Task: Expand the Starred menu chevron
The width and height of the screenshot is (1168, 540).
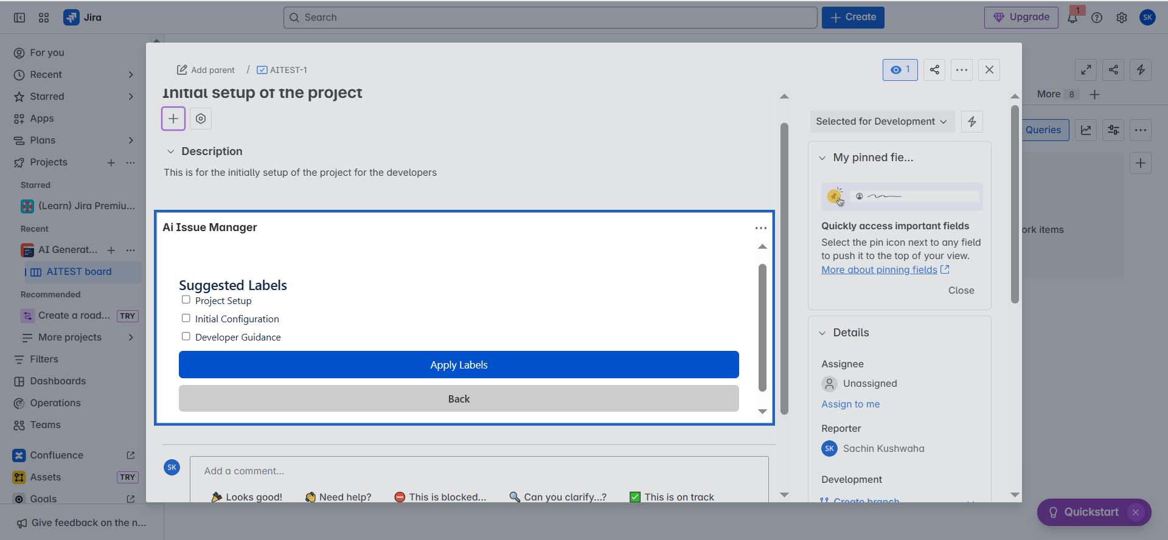Action: 131,97
